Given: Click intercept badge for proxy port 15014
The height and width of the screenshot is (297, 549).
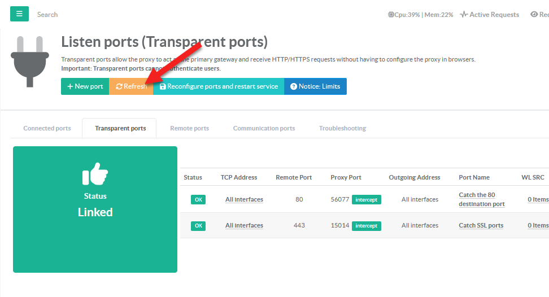Looking at the screenshot, I should coord(367,226).
